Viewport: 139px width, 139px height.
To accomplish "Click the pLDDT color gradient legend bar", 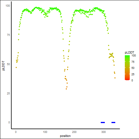I will 127,68.
